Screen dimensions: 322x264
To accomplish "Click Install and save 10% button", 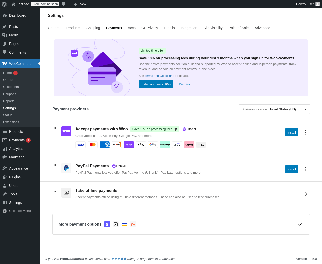I will (x=156, y=84).
